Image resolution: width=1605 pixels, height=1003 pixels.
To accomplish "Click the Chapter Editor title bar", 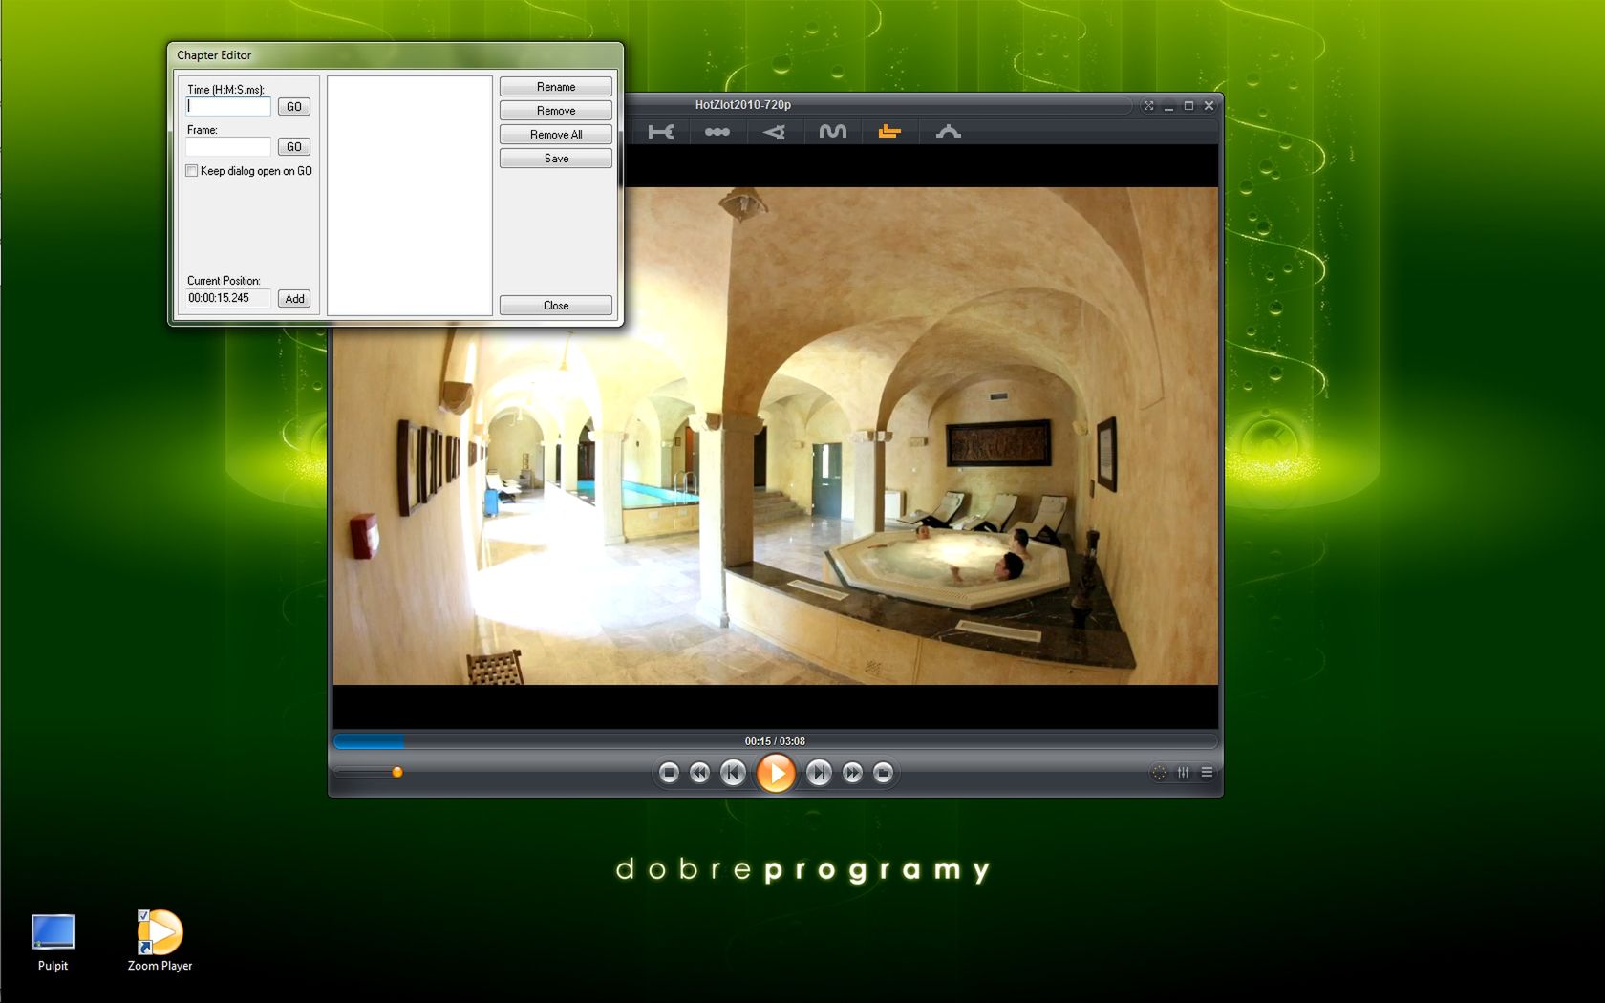I will click(396, 55).
